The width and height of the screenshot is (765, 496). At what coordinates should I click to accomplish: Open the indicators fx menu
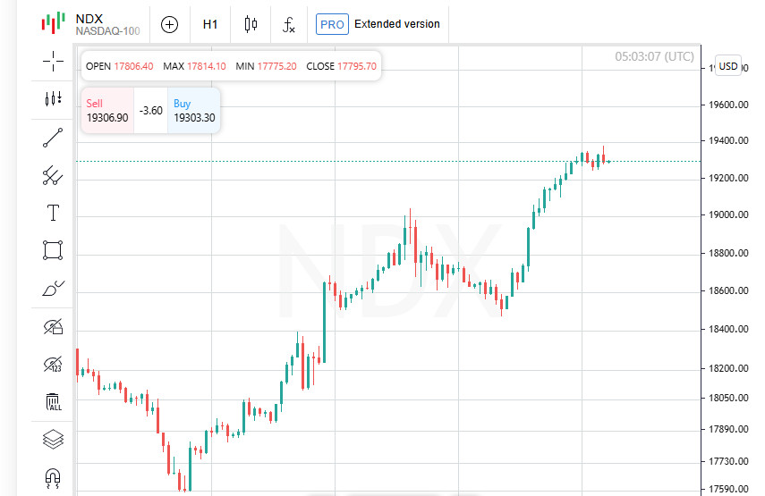point(289,24)
